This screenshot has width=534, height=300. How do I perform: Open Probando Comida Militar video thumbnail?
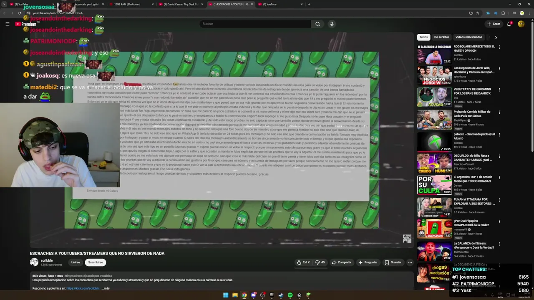click(x=434, y=119)
